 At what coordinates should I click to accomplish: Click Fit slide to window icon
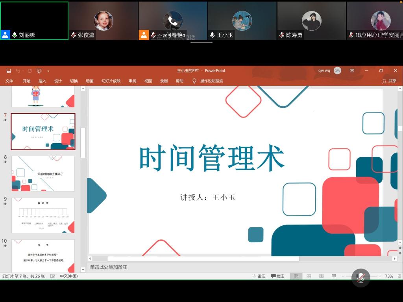[399, 276]
